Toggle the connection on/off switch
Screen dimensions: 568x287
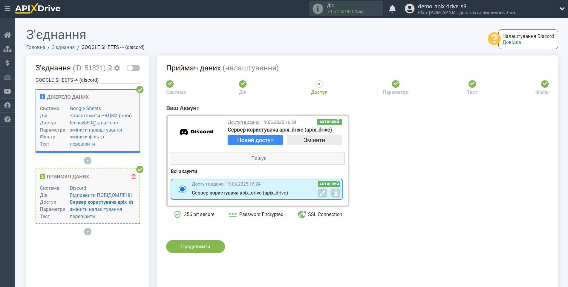coord(133,68)
